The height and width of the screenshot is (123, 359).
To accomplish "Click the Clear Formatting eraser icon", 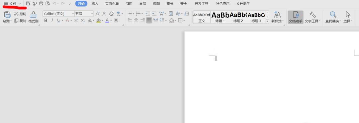I will (x=111, y=14).
